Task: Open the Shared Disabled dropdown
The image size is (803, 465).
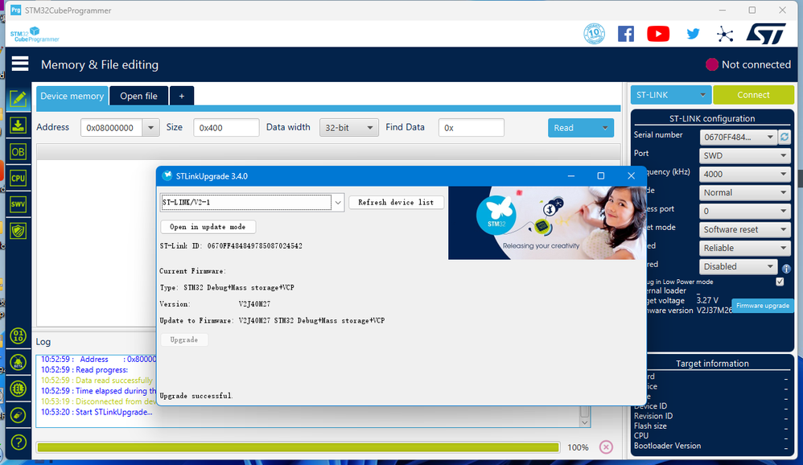Action: [x=739, y=266]
